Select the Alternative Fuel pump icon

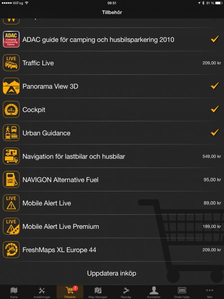(11, 179)
